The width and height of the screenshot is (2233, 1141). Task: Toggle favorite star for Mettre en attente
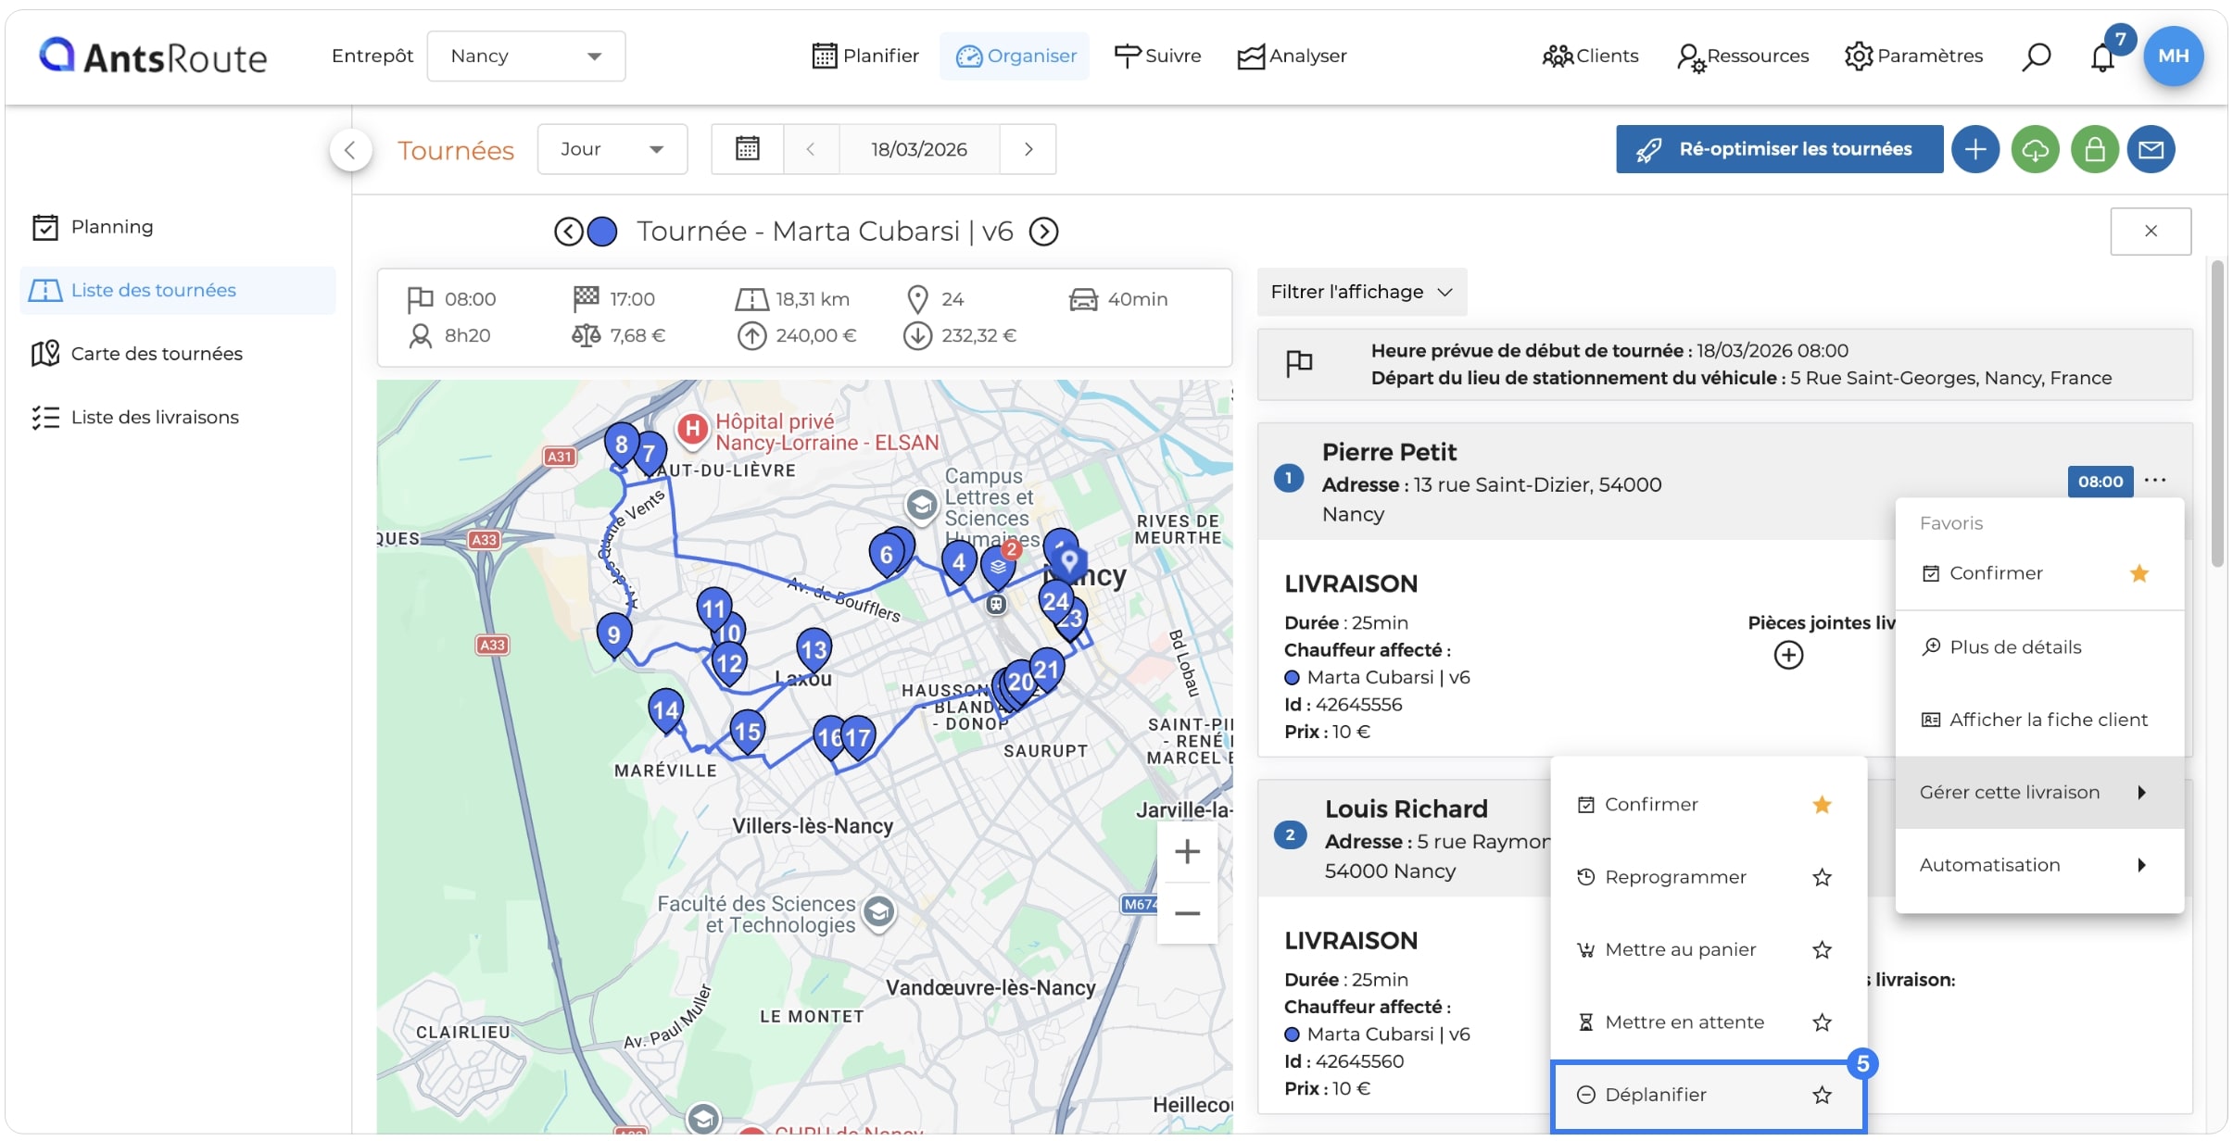[x=1822, y=1023]
